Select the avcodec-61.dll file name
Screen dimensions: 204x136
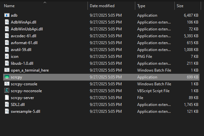[x=23, y=36]
